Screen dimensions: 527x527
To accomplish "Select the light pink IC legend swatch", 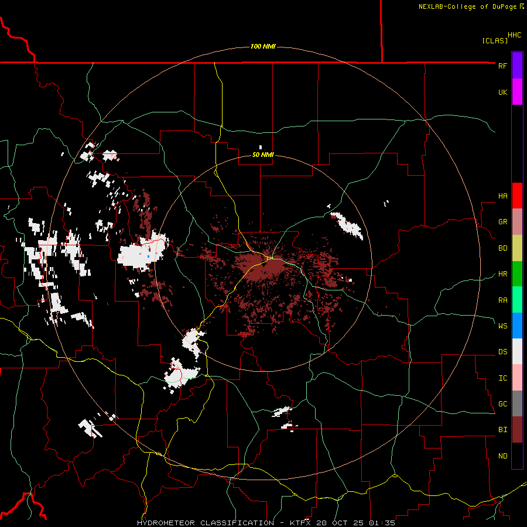I will [517, 378].
